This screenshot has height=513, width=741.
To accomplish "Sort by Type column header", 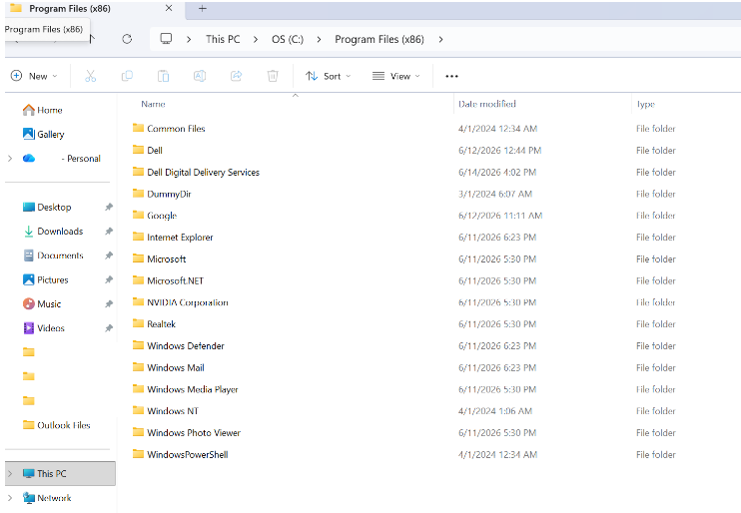I will 645,104.
